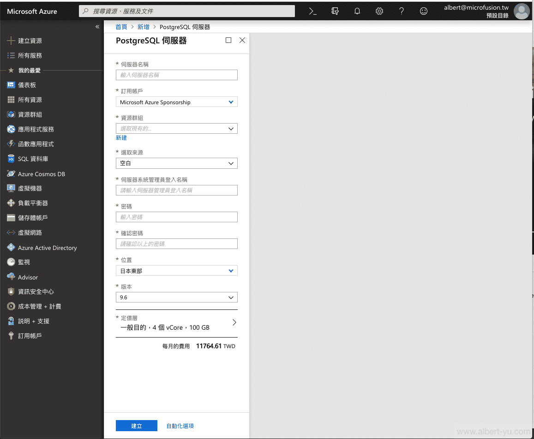
Task: Focus the 確認密碼 input field
Action: pyautogui.click(x=176, y=243)
